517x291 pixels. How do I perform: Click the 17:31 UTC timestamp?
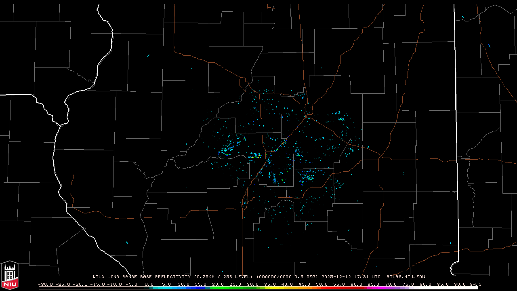pos(368,277)
